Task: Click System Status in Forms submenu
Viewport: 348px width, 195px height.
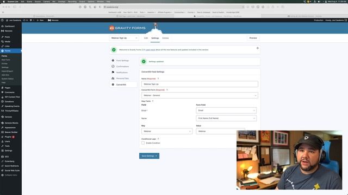Action: click(8, 79)
